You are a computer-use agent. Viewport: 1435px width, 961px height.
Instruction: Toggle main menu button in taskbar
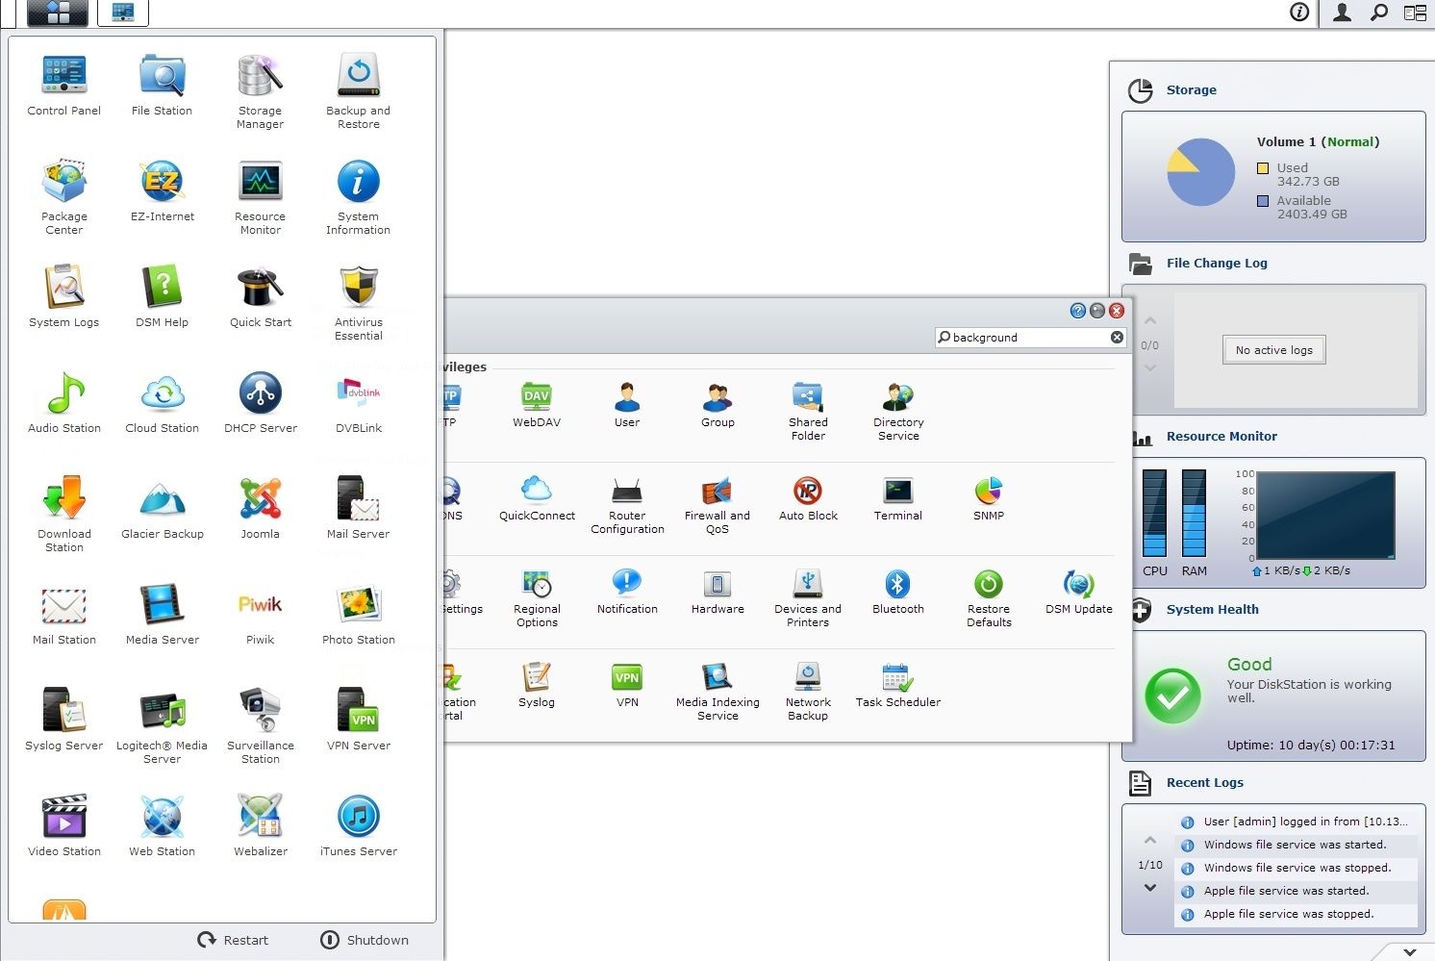pos(59,13)
